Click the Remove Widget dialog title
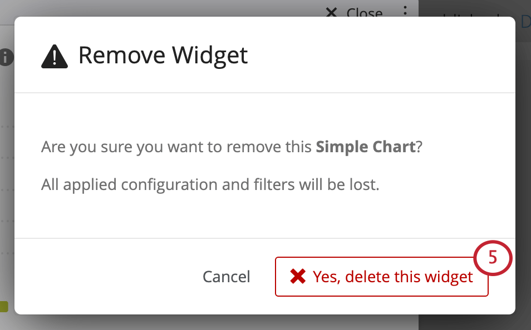The image size is (531, 330). (x=163, y=55)
